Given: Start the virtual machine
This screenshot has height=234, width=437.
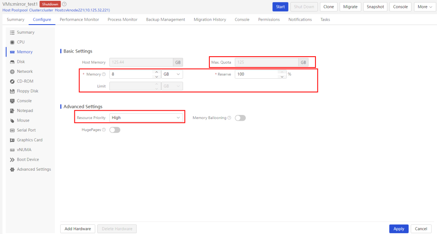Looking at the screenshot, I should (x=280, y=7).
